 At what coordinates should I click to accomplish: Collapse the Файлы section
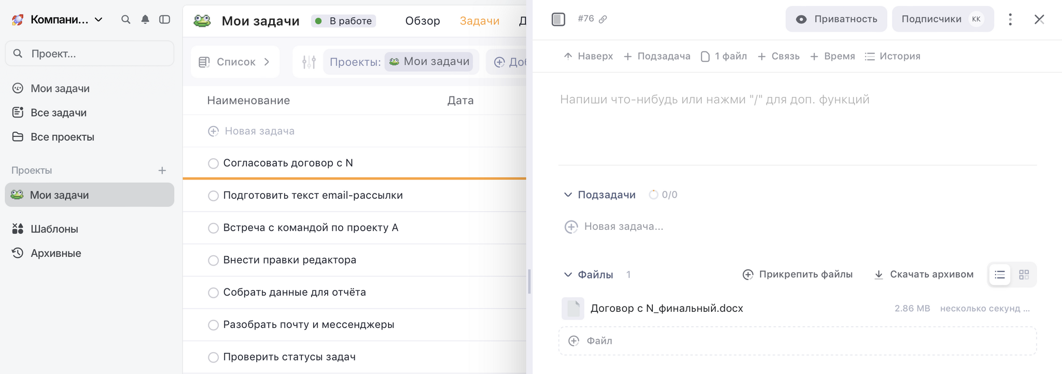pyautogui.click(x=568, y=275)
